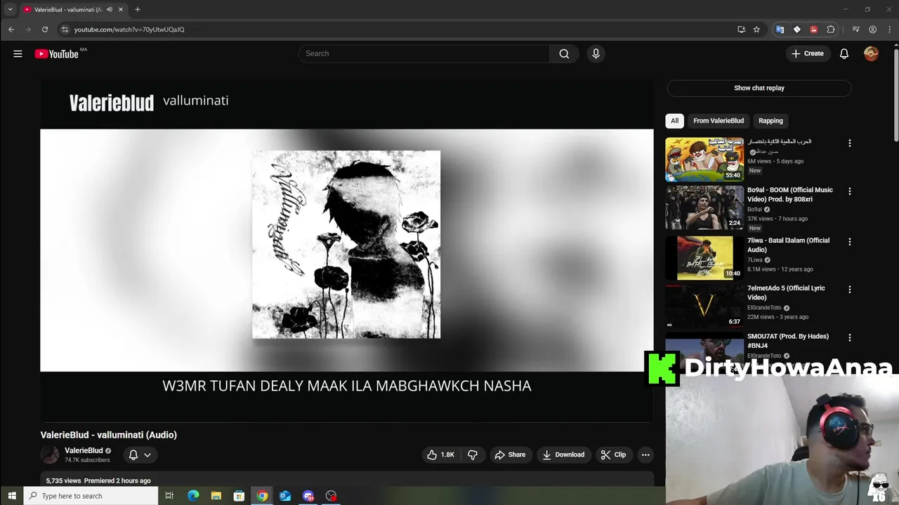Open 7elmetAdo 5 thumbnail with V logo
The width and height of the screenshot is (899, 505).
[704, 305]
